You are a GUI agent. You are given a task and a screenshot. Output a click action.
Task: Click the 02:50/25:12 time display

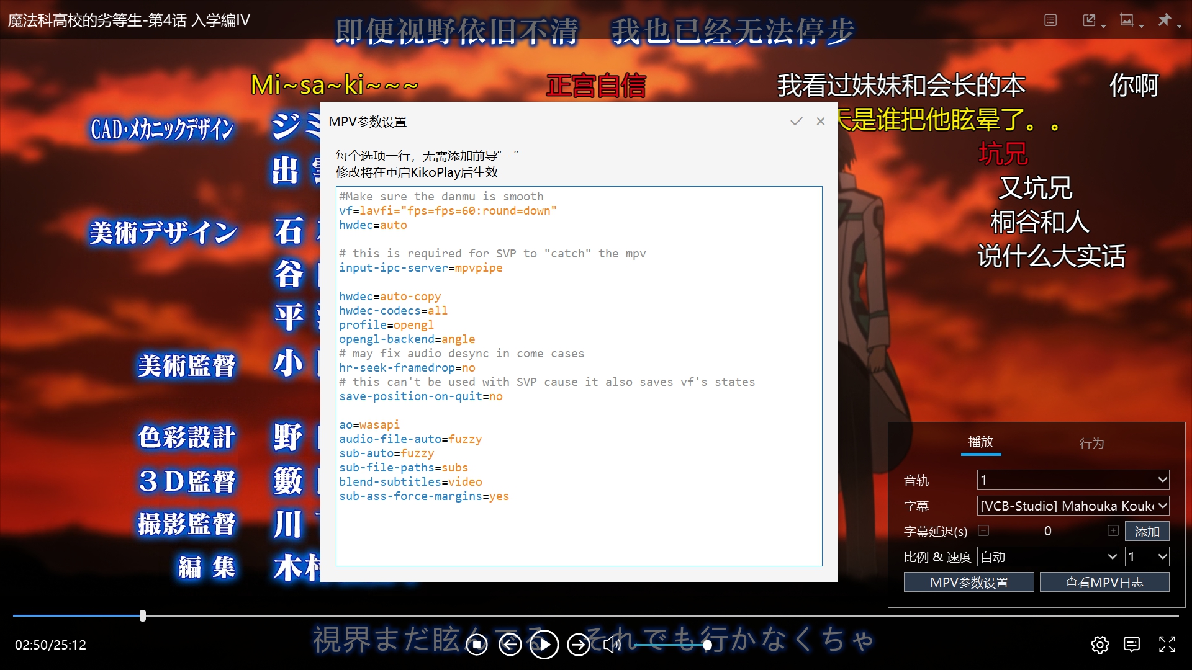51,645
